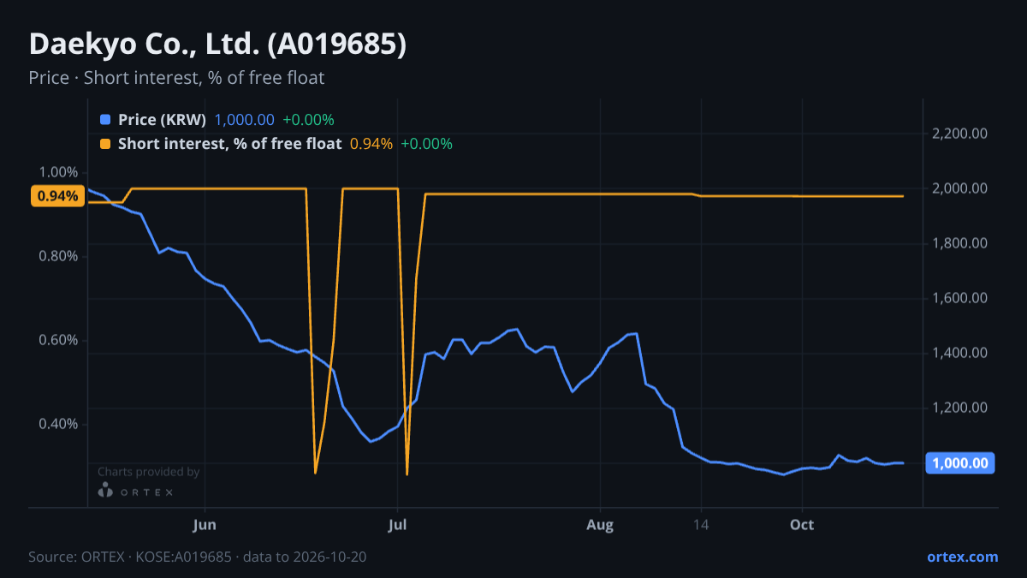Click the Oct label on time axis

coord(802,524)
